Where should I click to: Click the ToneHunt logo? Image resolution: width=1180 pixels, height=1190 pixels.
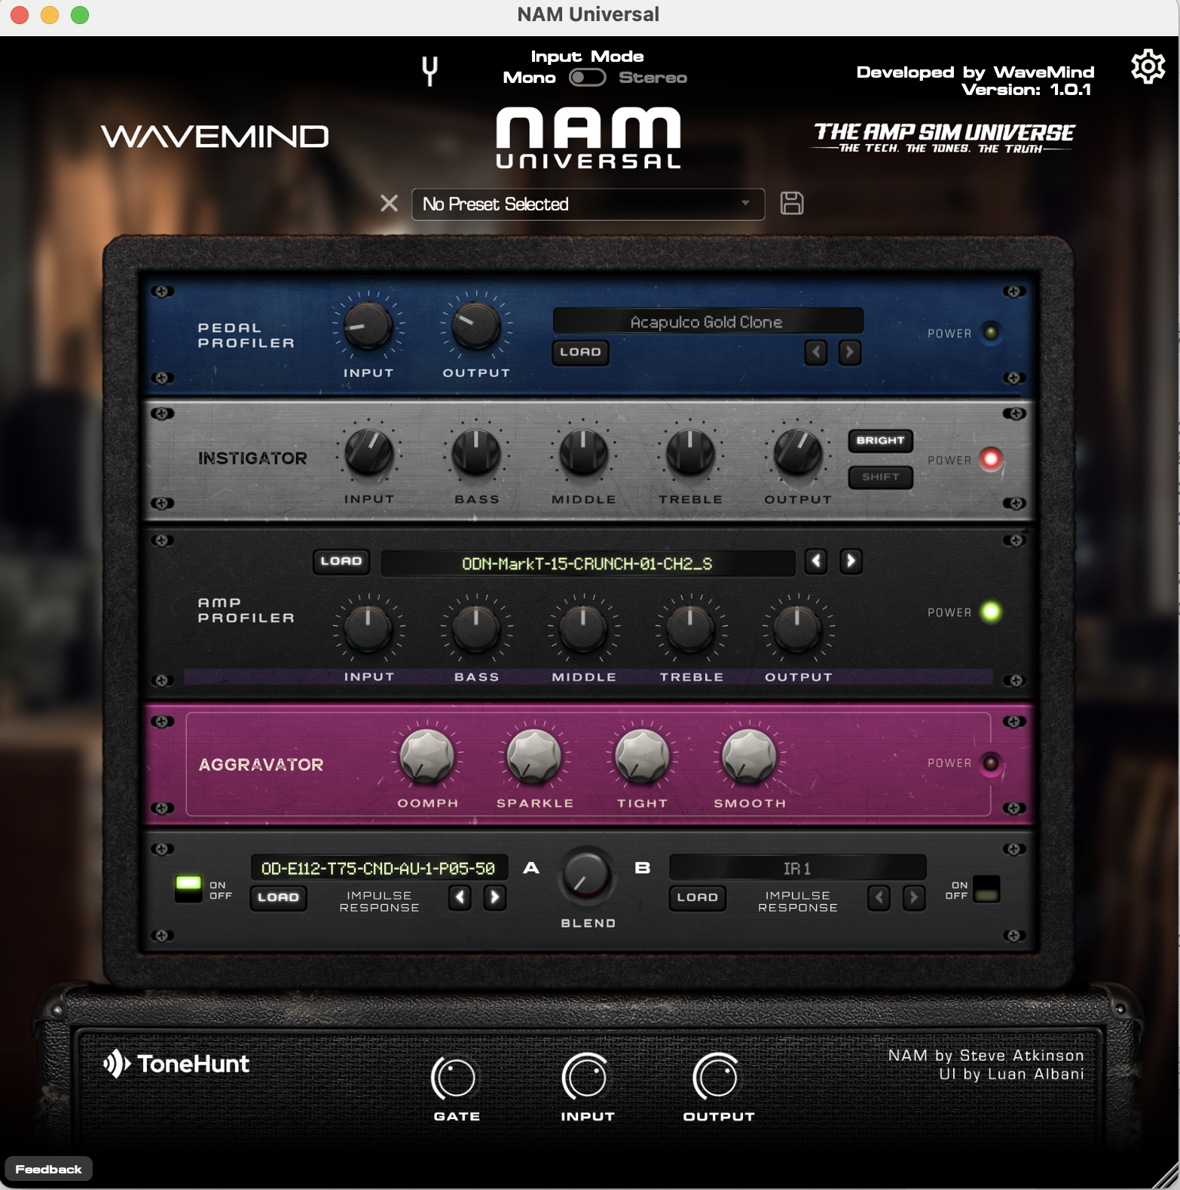176,1064
